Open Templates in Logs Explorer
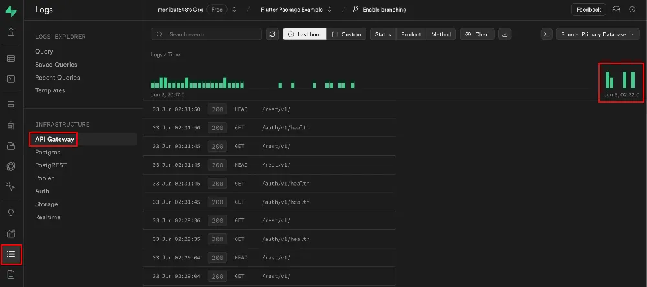 (x=50, y=90)
